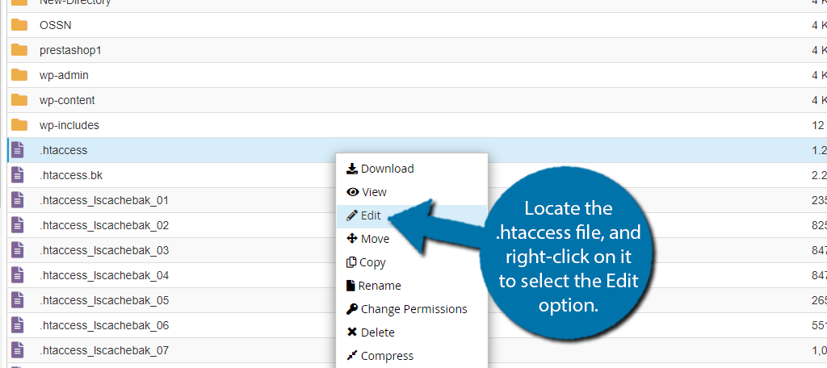Select Edit in the context menu
827x368 pixels.
click(x=411, y=215)
